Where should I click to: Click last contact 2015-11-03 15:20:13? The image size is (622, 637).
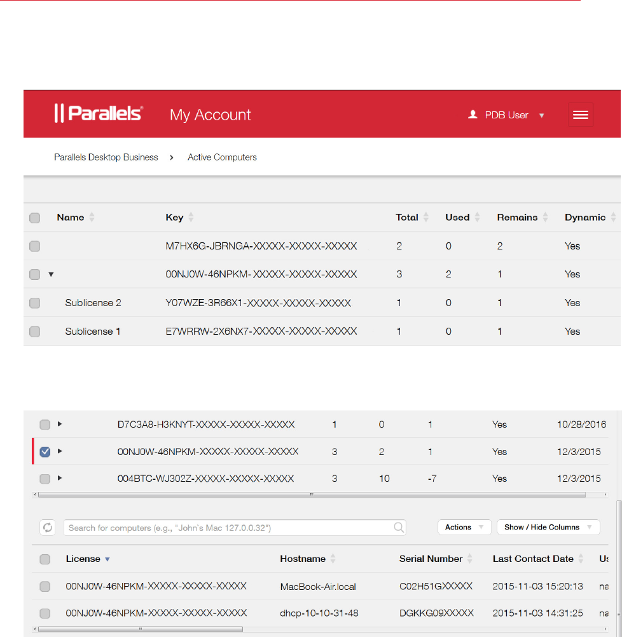(x=537, y=586)
